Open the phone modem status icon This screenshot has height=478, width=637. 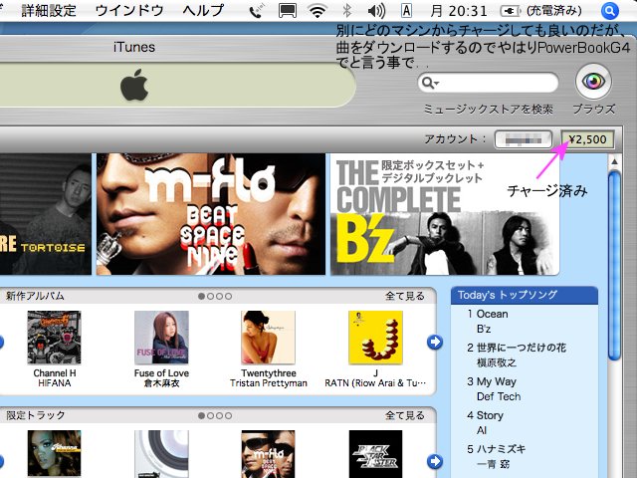257,11
